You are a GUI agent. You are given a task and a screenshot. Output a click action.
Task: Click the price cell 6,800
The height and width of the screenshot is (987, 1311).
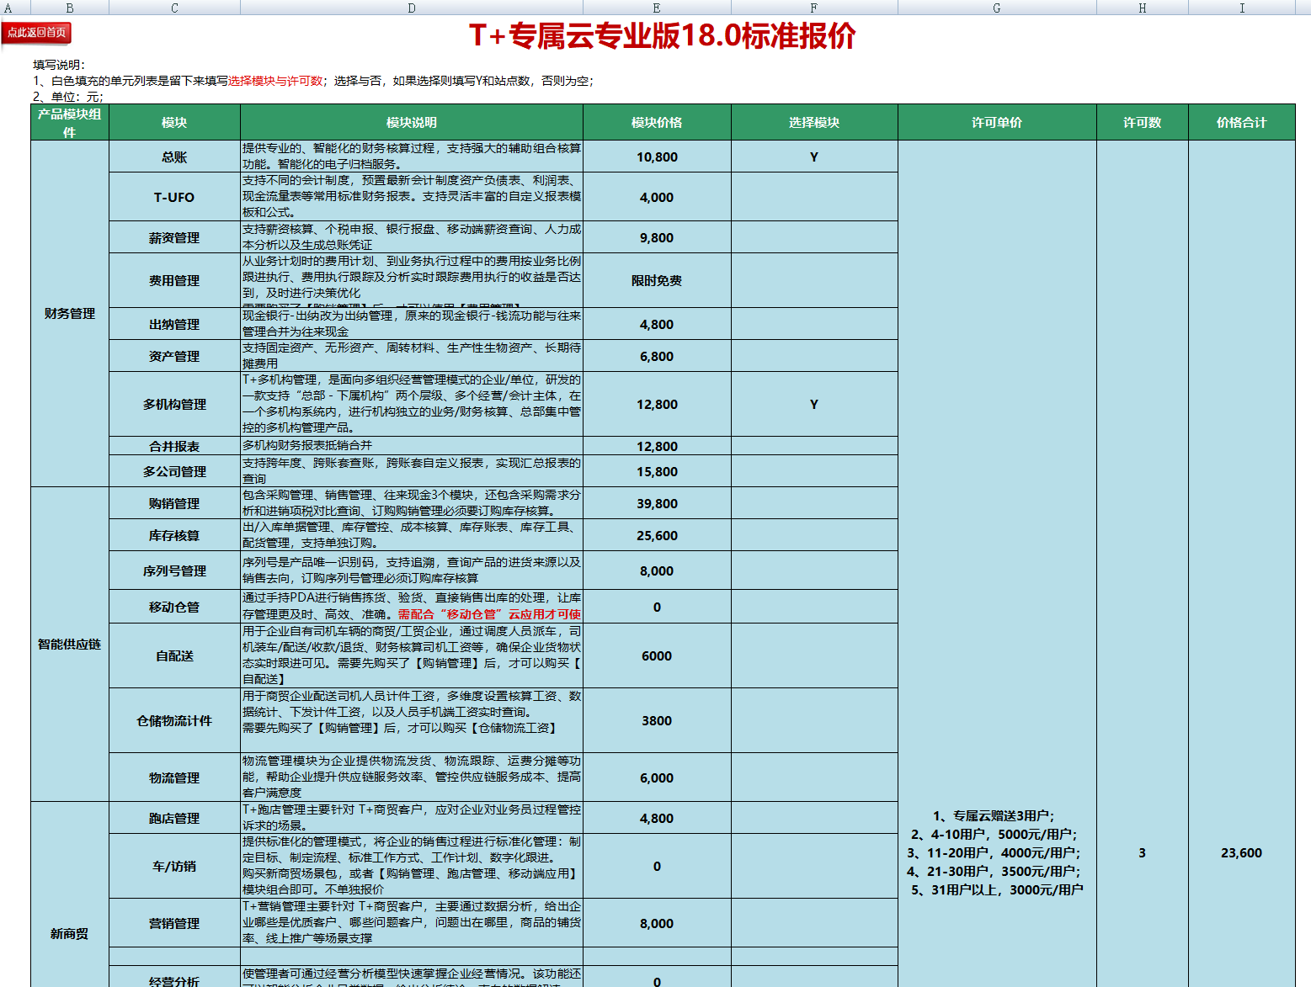tap(657, 356)
